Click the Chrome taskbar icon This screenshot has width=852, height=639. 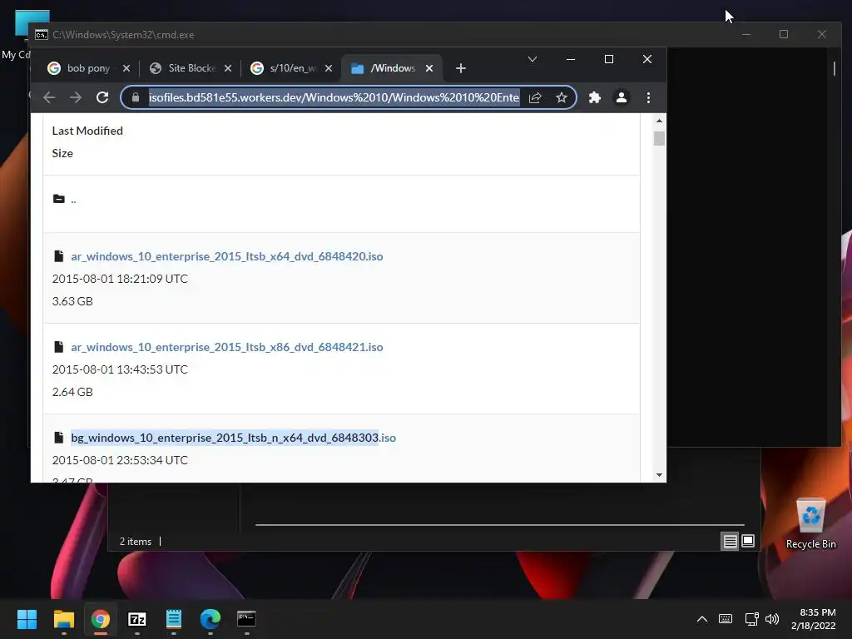[x=101, y=619]
